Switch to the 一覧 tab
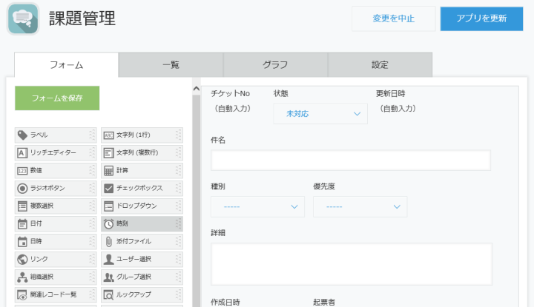534x307 pixels. point(171,65)
